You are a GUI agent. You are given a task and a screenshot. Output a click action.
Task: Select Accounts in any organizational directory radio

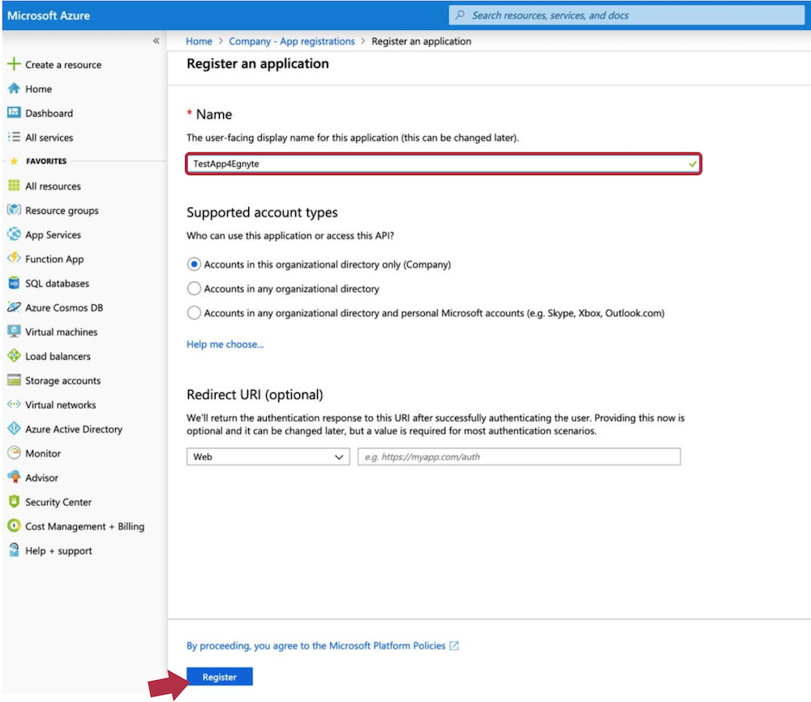tap(194, 289)
